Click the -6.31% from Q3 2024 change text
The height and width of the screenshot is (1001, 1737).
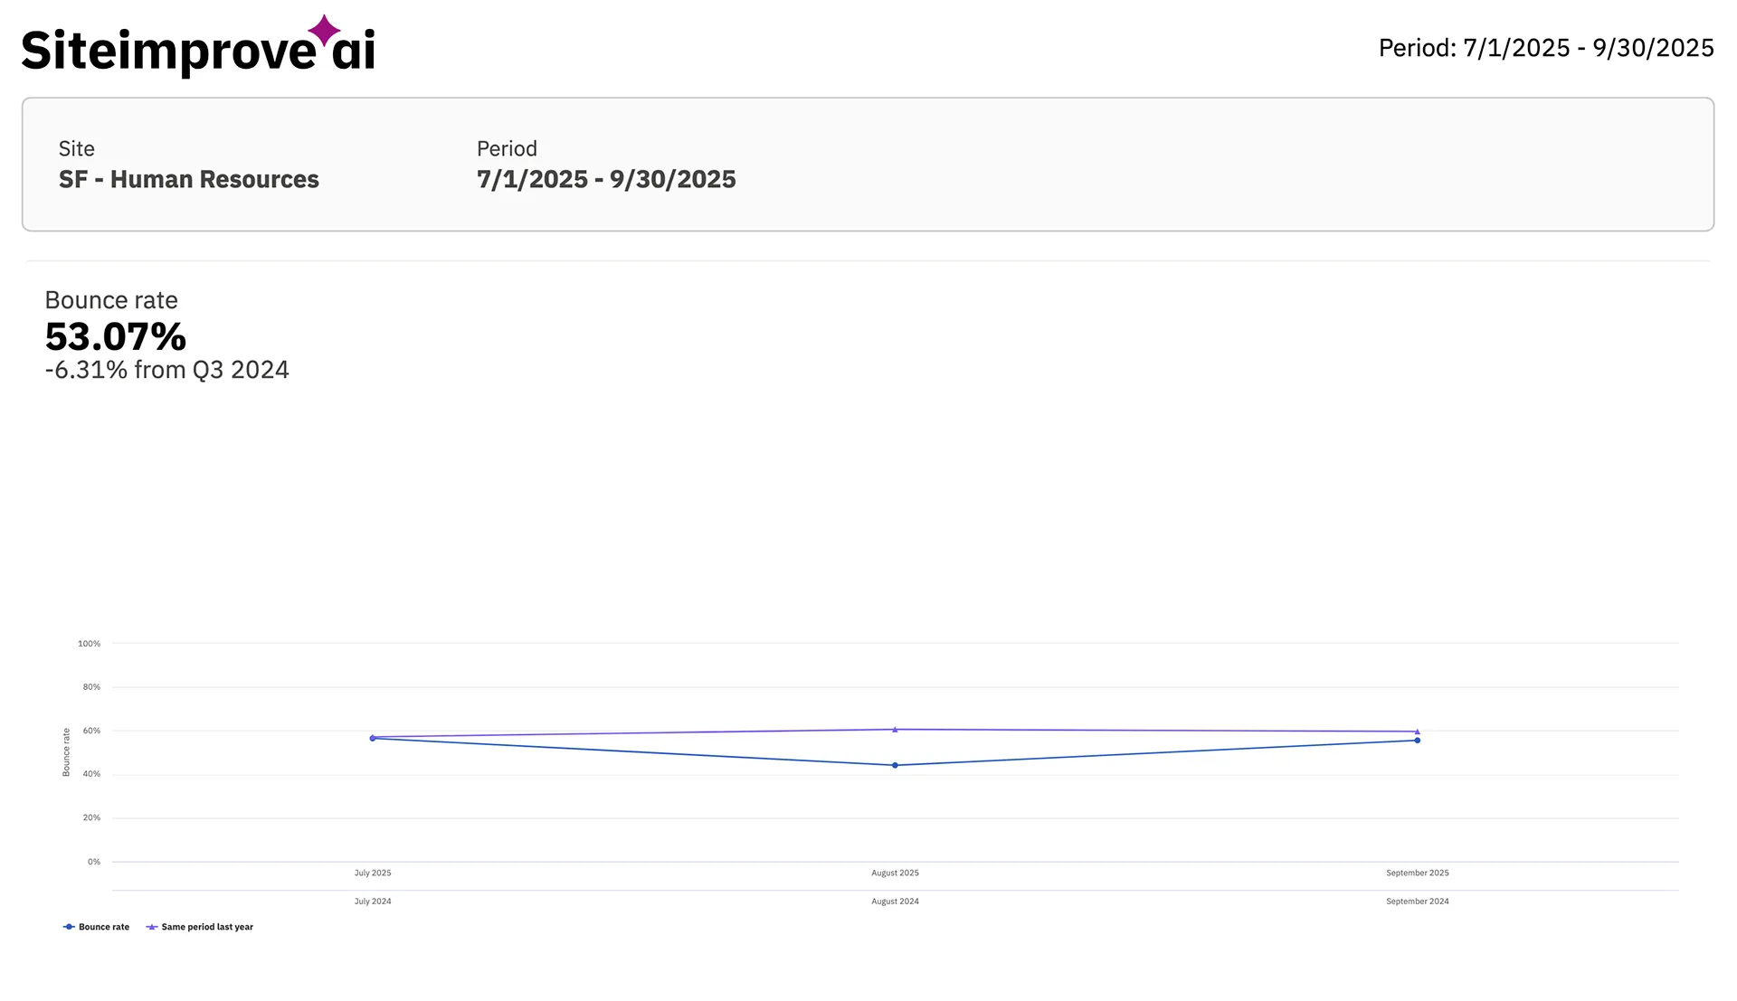click(x=166, y=369)
